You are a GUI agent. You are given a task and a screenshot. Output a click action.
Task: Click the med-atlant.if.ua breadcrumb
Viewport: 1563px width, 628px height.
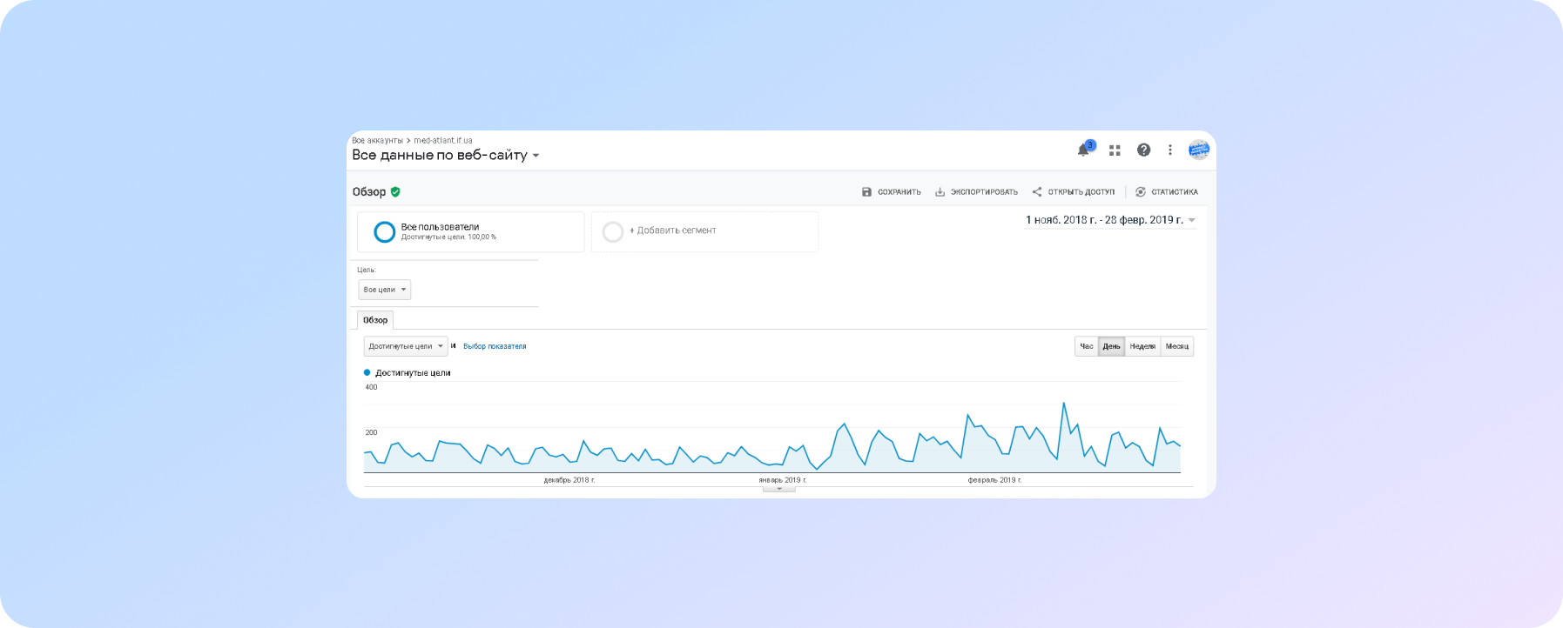(443, 140)
